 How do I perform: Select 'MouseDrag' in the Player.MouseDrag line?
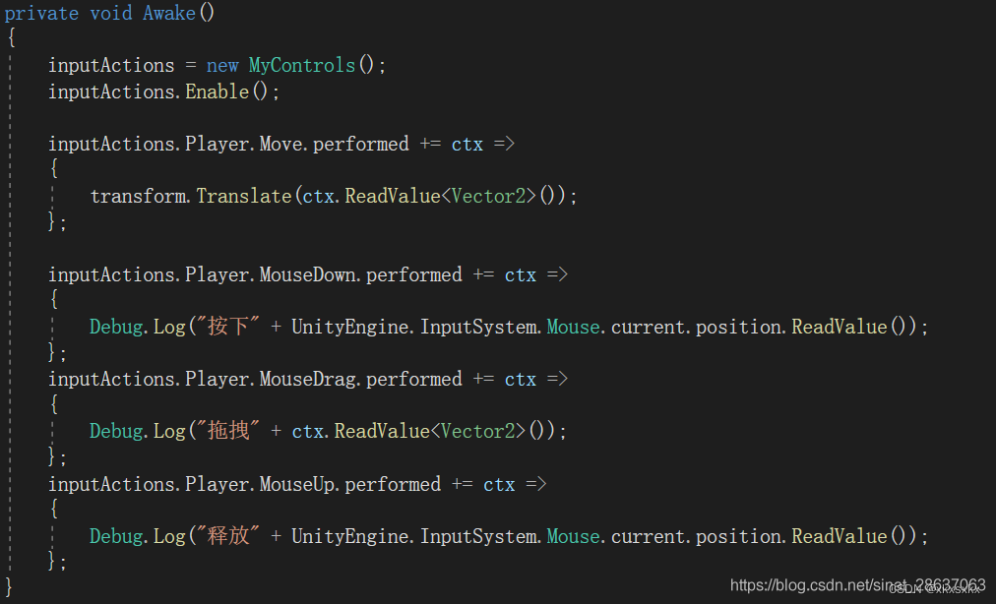click(307, 379)
